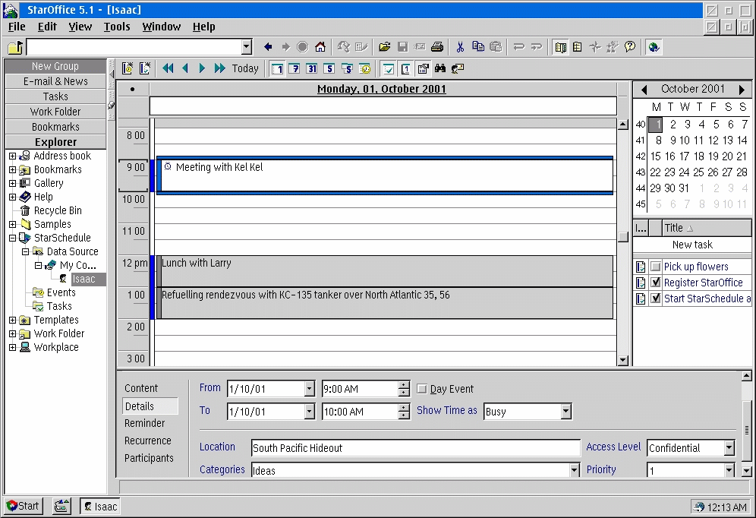Viewport: 756px width, 518px height.
Task: Click the globe online/Internet icon
Action: click(654, 47)
